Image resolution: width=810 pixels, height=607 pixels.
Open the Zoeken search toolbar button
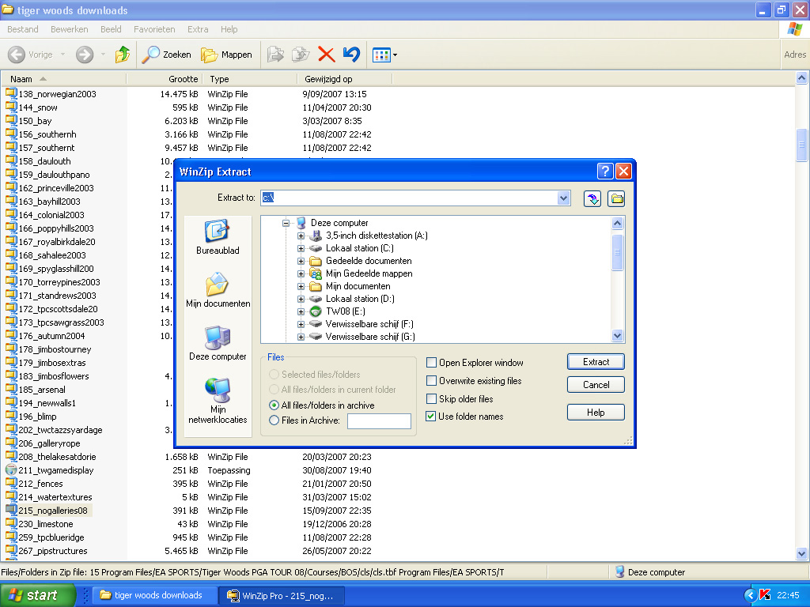[166, 55]
